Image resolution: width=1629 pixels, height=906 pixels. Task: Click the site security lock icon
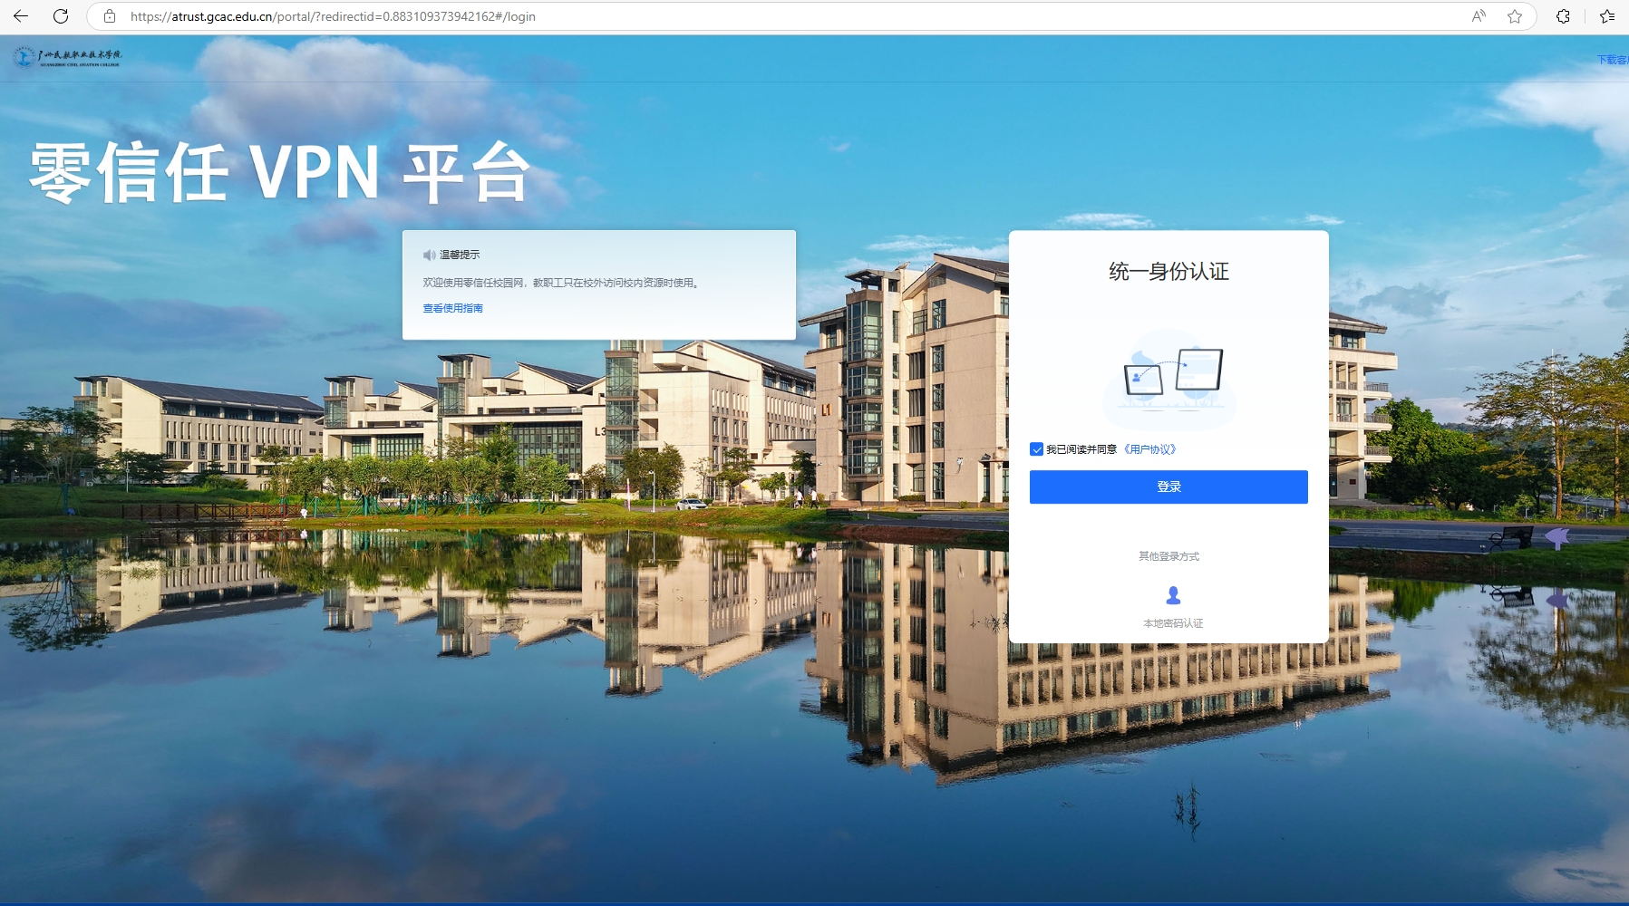pos(110,15)
